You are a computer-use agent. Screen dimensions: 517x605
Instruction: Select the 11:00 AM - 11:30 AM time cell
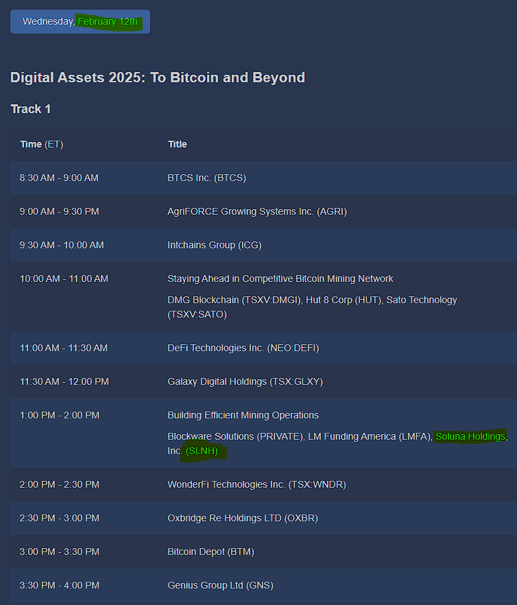(x=64, y=348)
